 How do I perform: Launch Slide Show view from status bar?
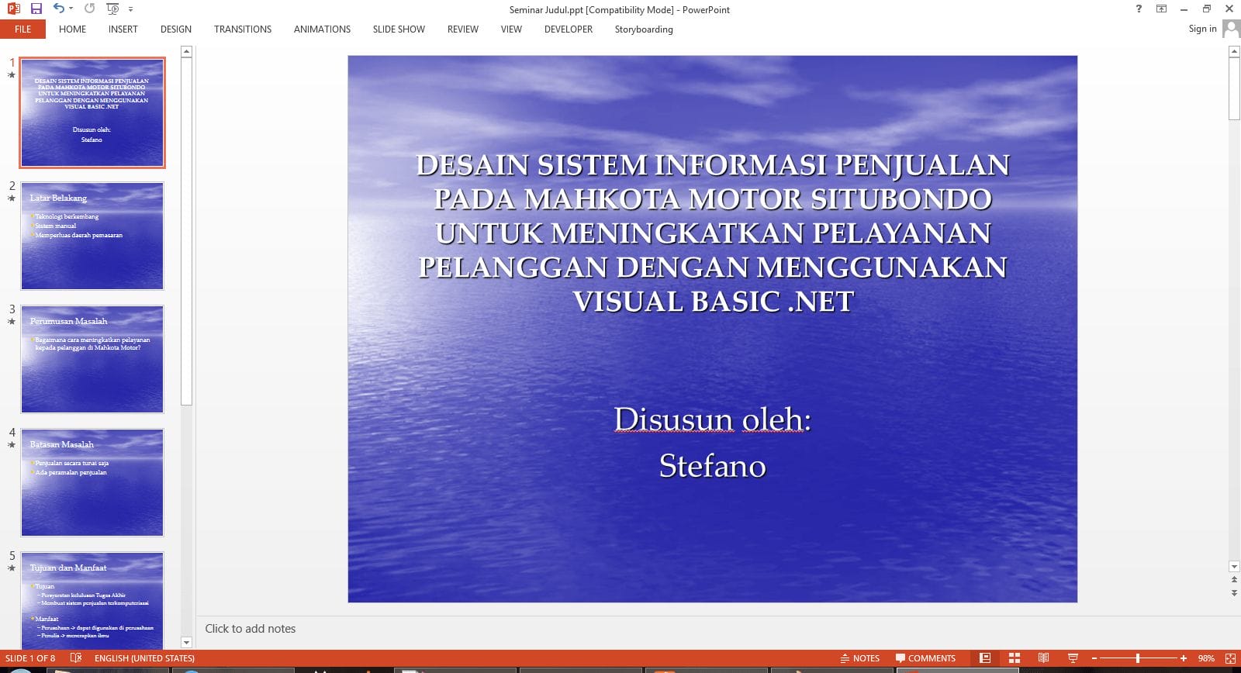point(1073,658)
